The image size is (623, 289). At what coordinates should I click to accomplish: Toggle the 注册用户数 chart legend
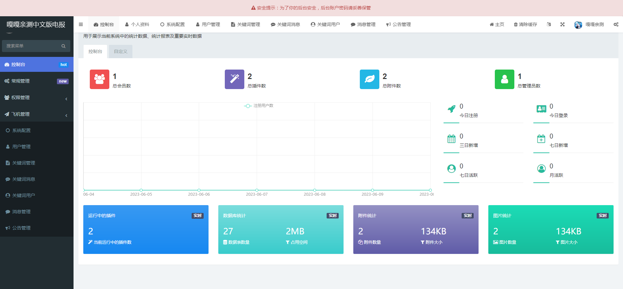259,106
